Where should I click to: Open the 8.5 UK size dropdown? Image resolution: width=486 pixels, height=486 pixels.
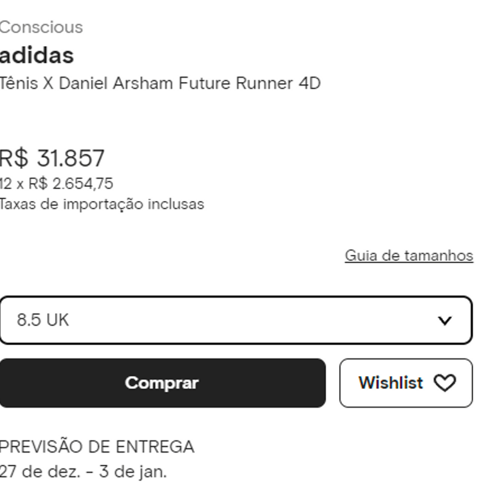click(236, 320)
